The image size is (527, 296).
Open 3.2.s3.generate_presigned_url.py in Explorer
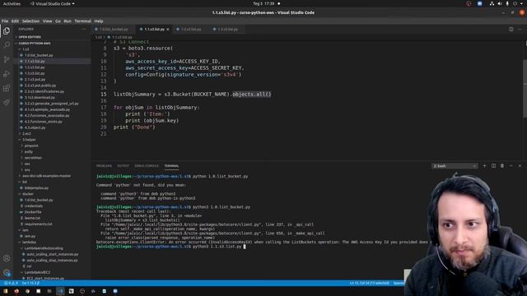(51, 104)
